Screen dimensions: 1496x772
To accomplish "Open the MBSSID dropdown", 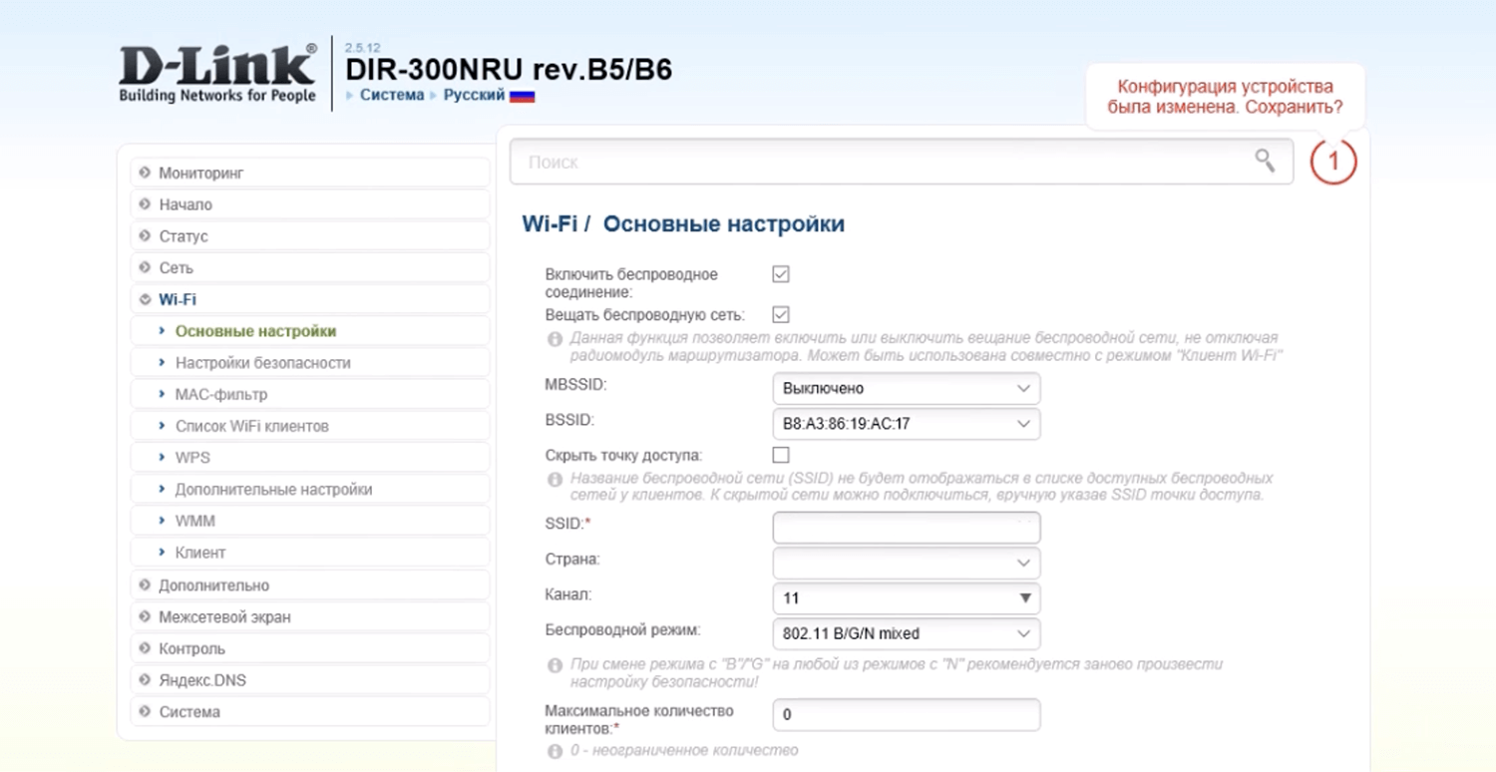I will point(906,388).
